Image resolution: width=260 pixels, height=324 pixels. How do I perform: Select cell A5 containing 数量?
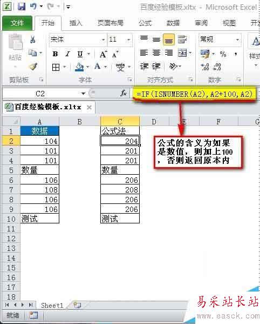tap(40, 170)
